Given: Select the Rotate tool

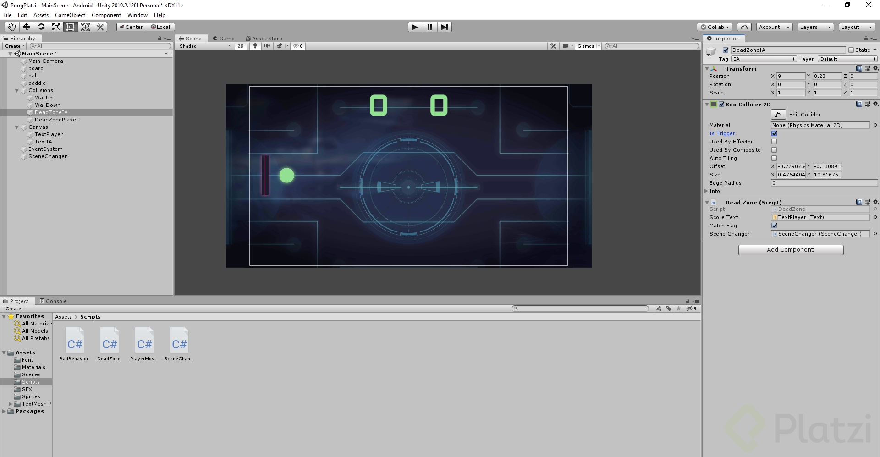Looking at the screenshot, I should [x=41, y=27].
